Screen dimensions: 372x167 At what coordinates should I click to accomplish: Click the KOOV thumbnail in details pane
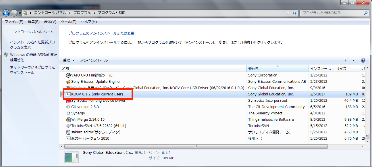72,157
